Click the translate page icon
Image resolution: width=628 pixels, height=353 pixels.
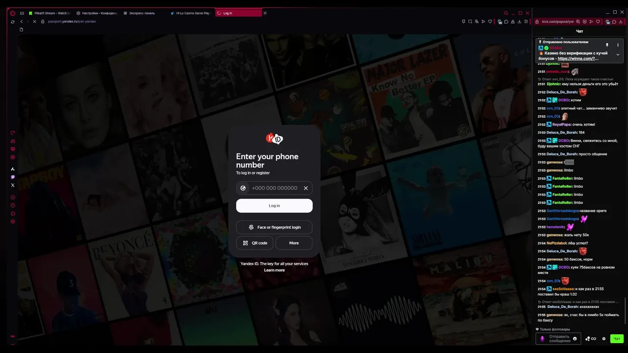476,22
